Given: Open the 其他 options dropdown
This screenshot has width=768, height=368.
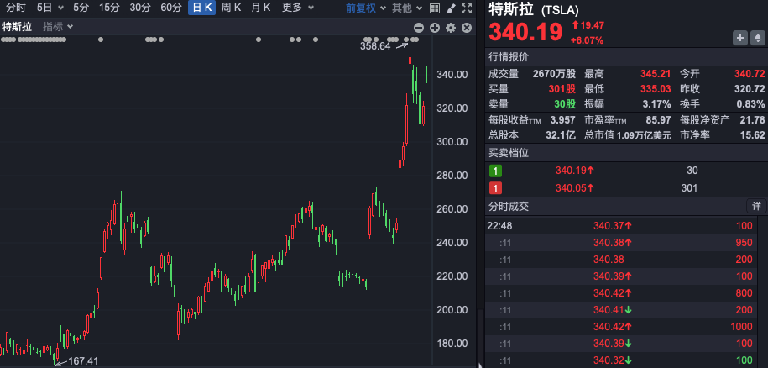Looking at the screenshot, I should (408, 8).
